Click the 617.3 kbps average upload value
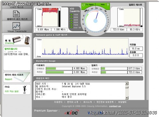Screen dimensions: 159x117 pyautogui.click(x=135, y=68)
